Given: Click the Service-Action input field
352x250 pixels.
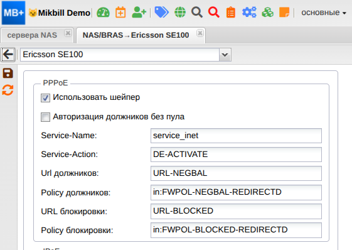Looking at the screenshot, I should pyautogui.click(x=236, y=155).
